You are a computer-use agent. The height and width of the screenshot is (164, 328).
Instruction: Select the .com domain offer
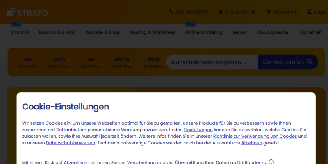click(59, 62)
